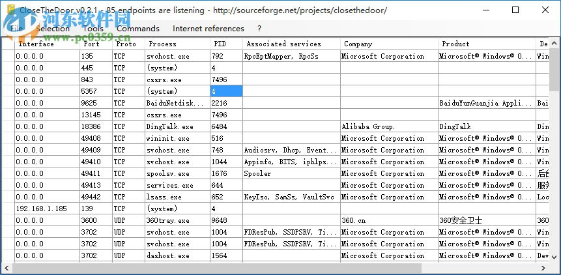Click the 360.cn company cell
Screen dimensions: 561x275
389,221
